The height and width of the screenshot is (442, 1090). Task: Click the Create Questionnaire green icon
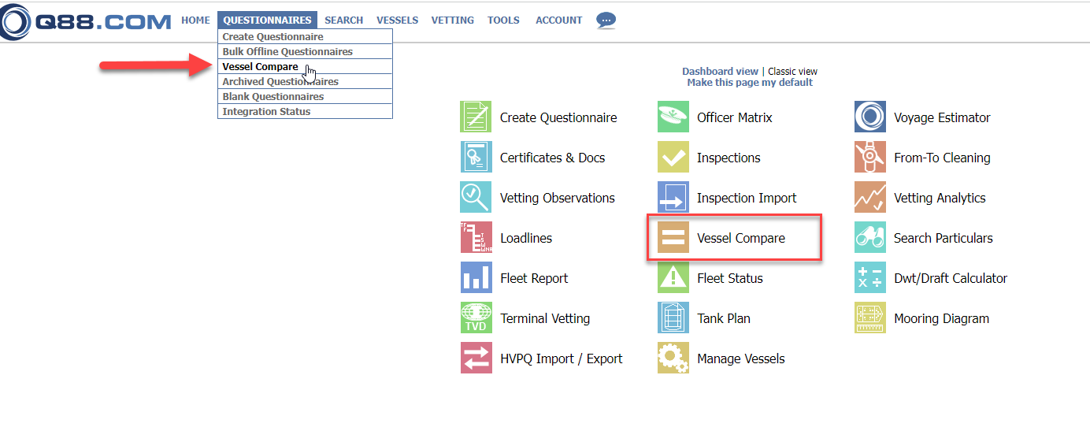476,117
